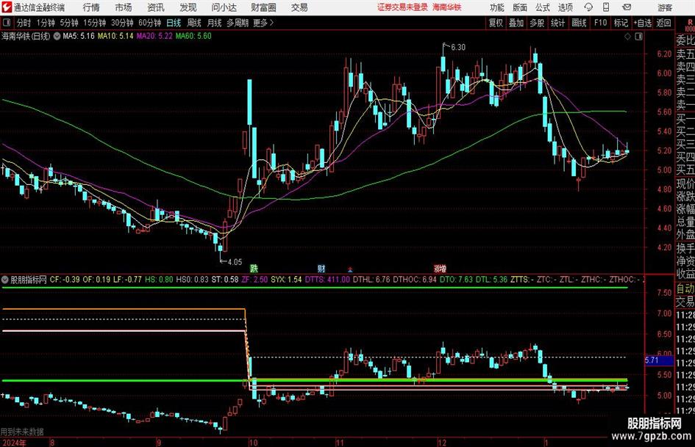Viewport: 695px width, 447px height.
Task: Click the 复权 button
Action: click(x=496, y=23)
